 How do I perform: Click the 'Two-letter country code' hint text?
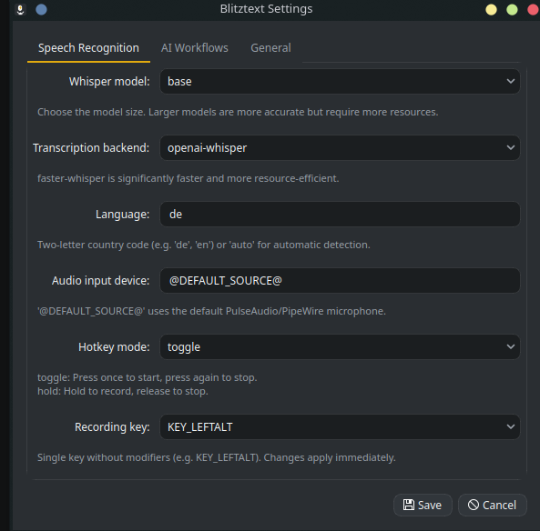[x=204, y=245]
